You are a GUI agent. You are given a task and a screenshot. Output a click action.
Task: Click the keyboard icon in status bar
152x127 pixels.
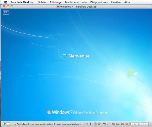86,124
